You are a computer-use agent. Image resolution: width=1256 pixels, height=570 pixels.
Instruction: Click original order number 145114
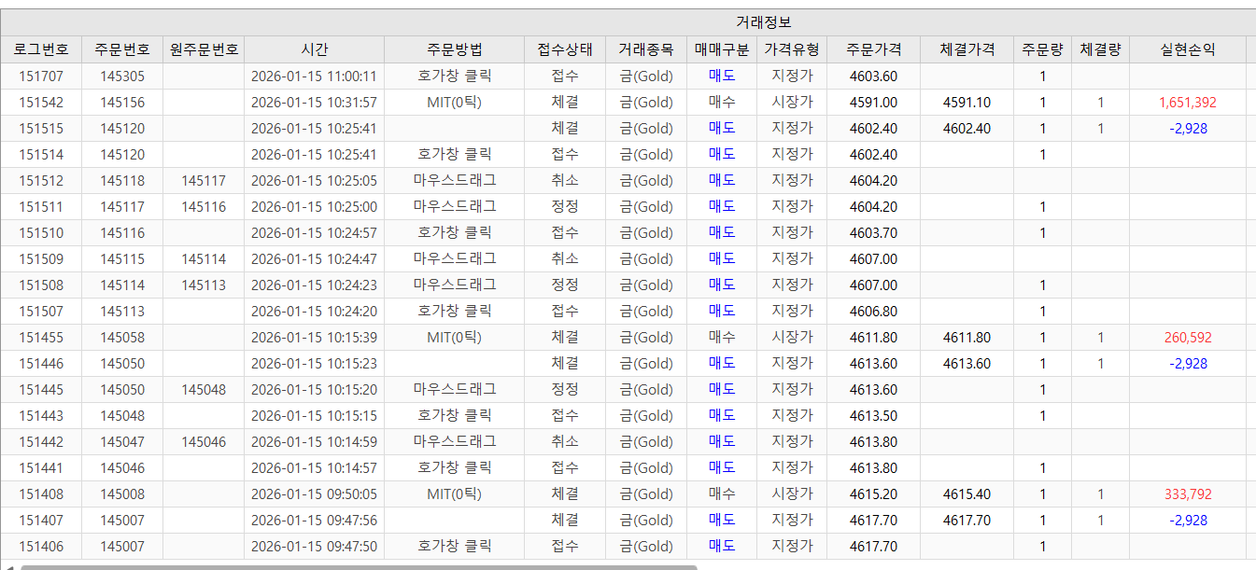click(x=204, y=259)
